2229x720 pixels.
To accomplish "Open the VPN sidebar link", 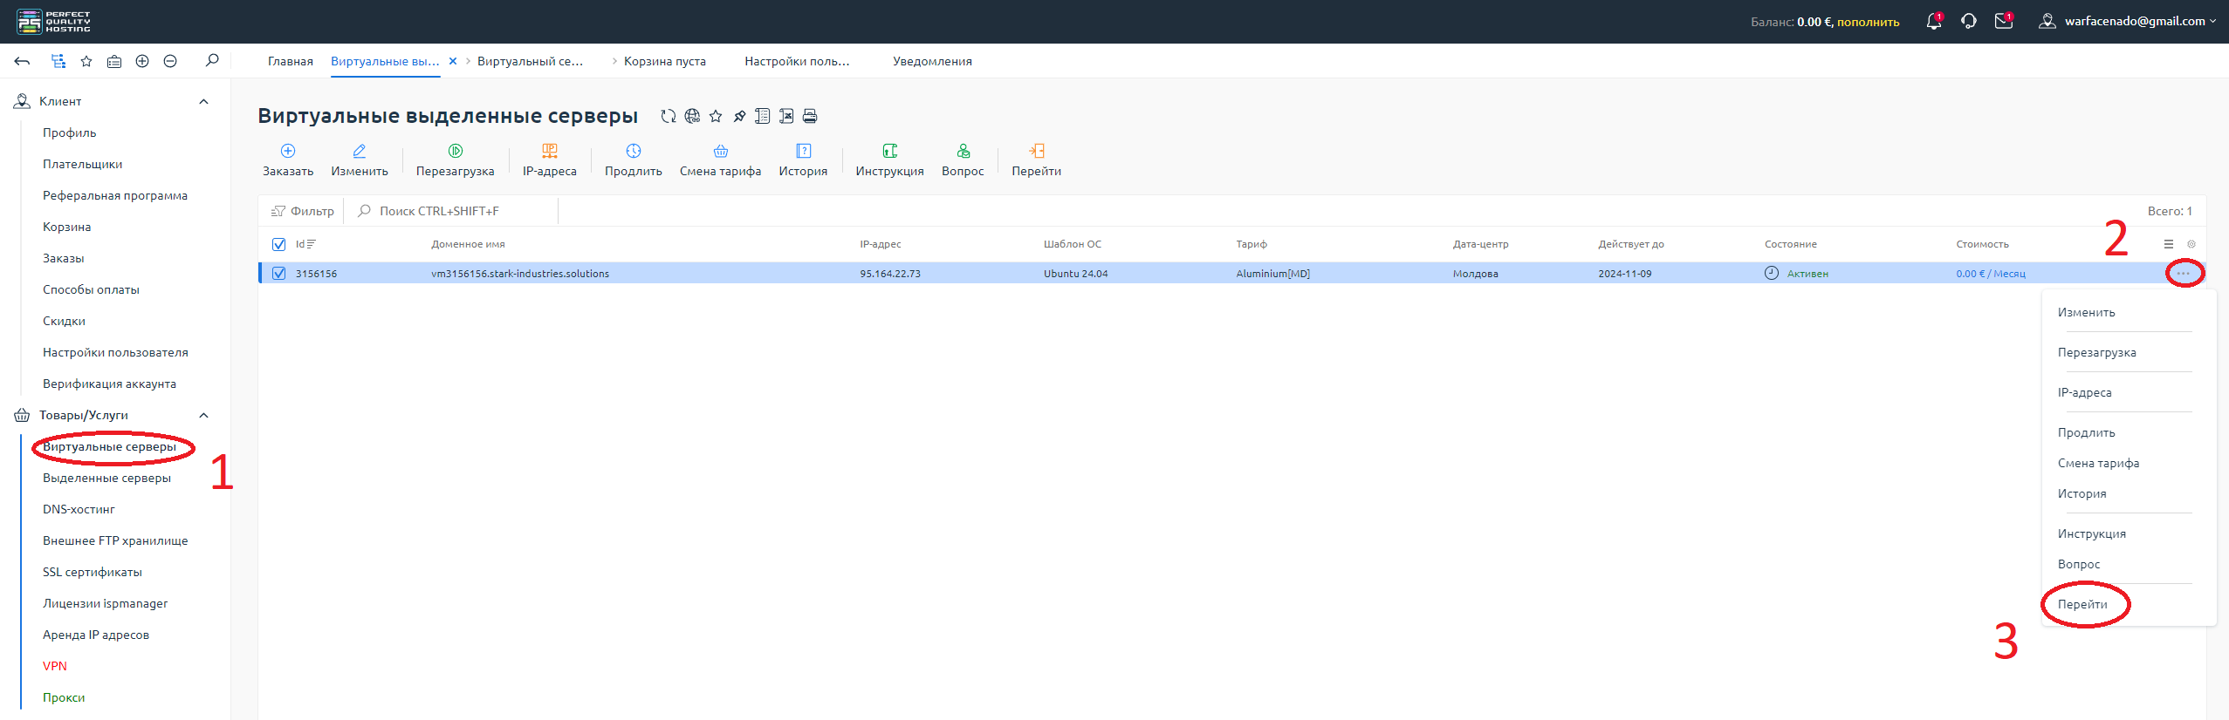I will pyautogui.click(x=55, y=666).
